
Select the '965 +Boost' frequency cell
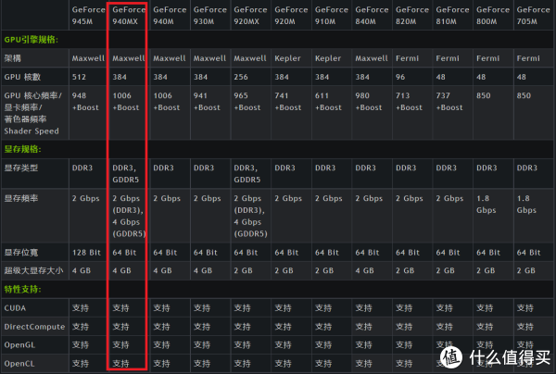[x=247, y=101]
